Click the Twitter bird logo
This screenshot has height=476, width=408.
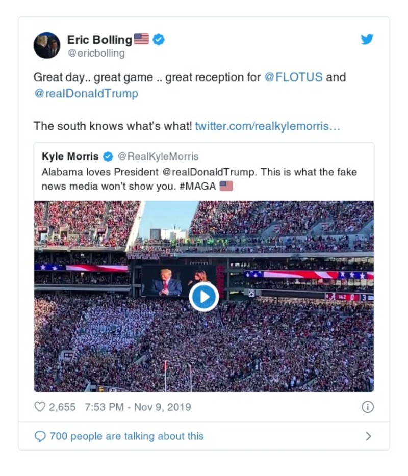[367, 39]
